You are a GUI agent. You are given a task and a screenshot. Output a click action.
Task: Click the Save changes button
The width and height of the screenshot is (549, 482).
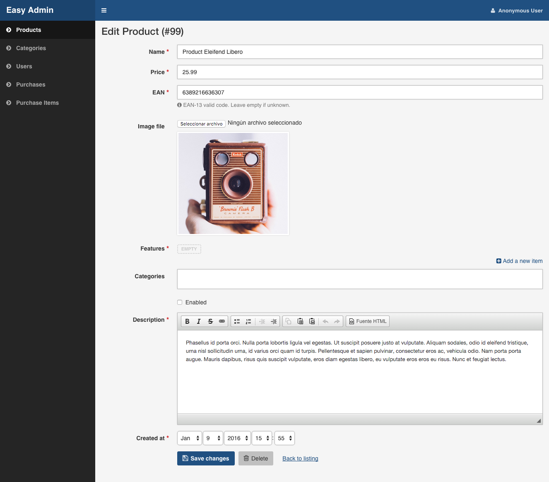pyautogui.click(x=206, y=458)
